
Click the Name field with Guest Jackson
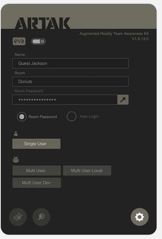70,63
